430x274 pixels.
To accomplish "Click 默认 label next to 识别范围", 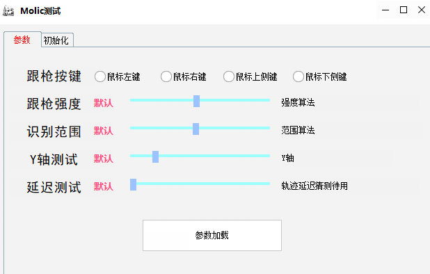I will point(104,131).
